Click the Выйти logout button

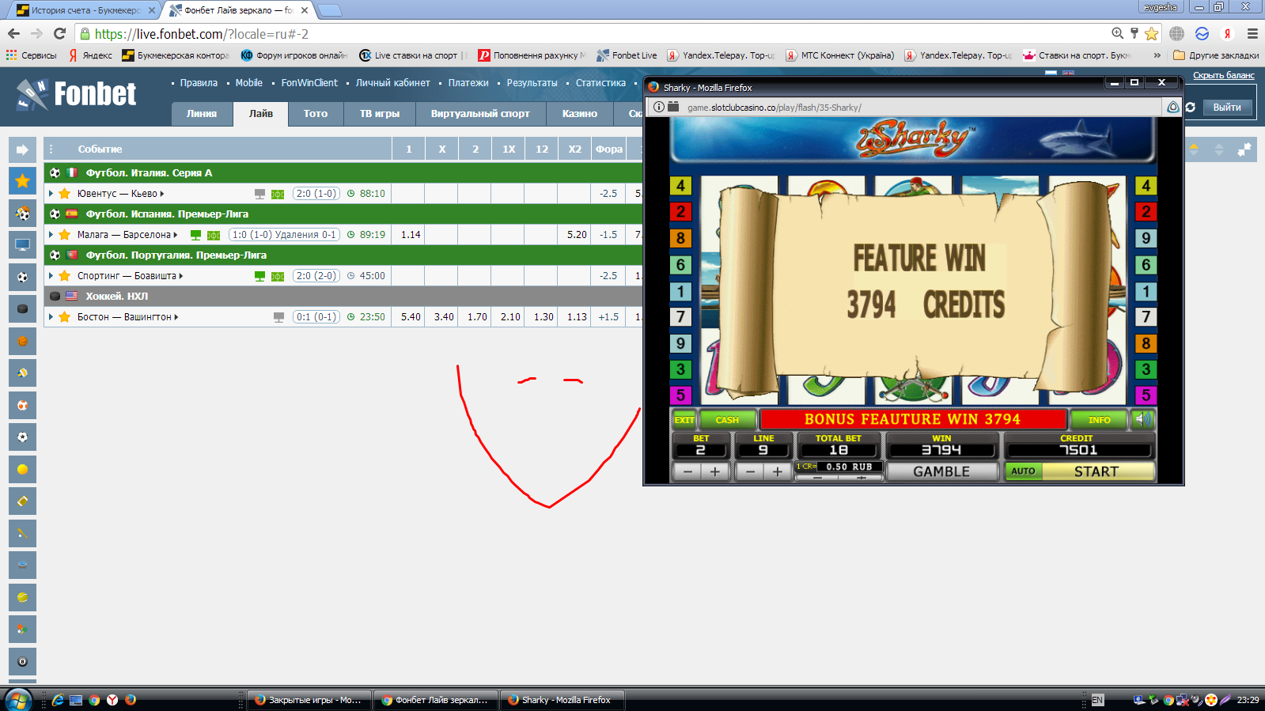tap(1227, 108)
